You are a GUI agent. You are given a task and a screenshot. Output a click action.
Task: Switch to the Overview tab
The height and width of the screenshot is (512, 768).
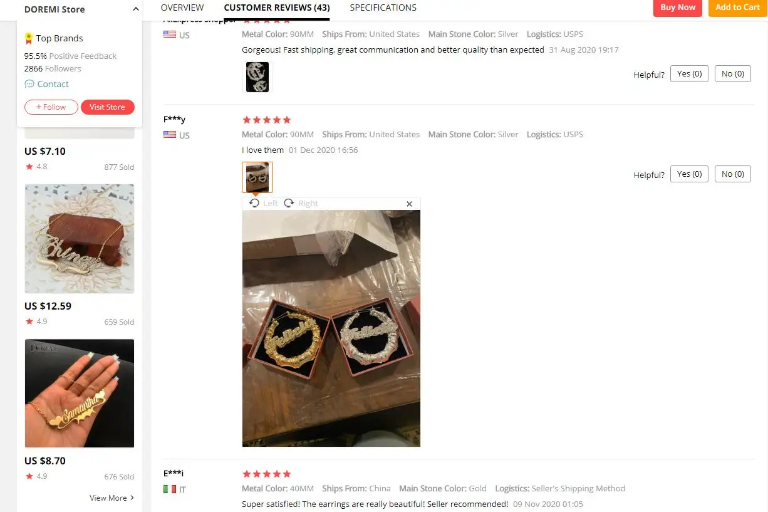(182, 8)
